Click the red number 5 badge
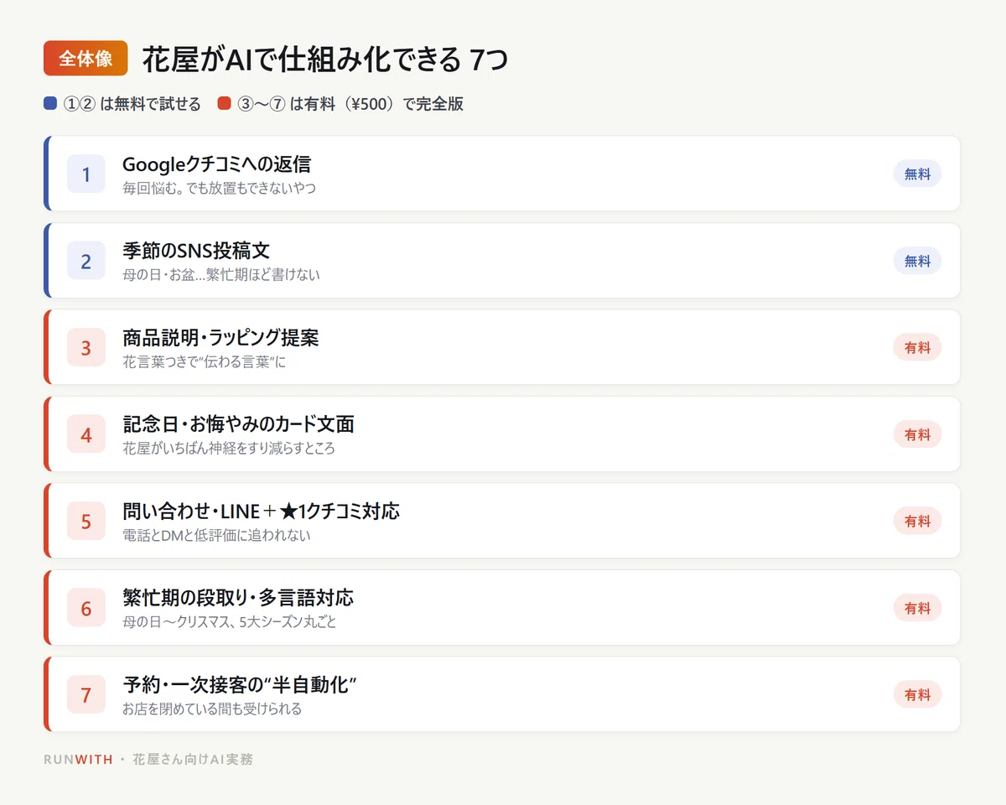This screenshot has width=1006, height=805. click(x=86, y=521)
